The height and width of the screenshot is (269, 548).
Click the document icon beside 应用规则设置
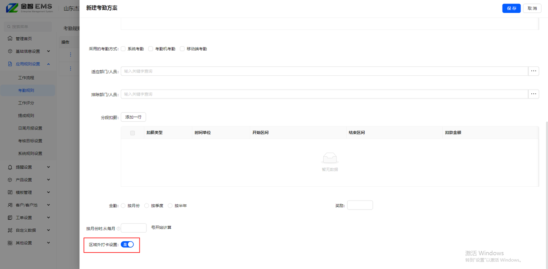(x=10, y=64)
